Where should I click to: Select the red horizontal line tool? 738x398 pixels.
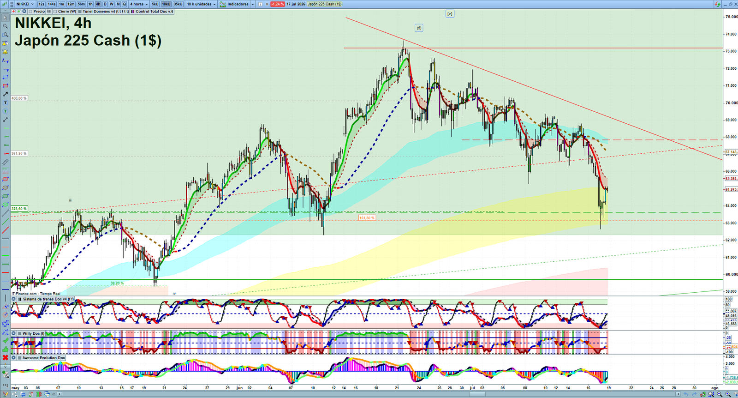click(x=6, y=153)
